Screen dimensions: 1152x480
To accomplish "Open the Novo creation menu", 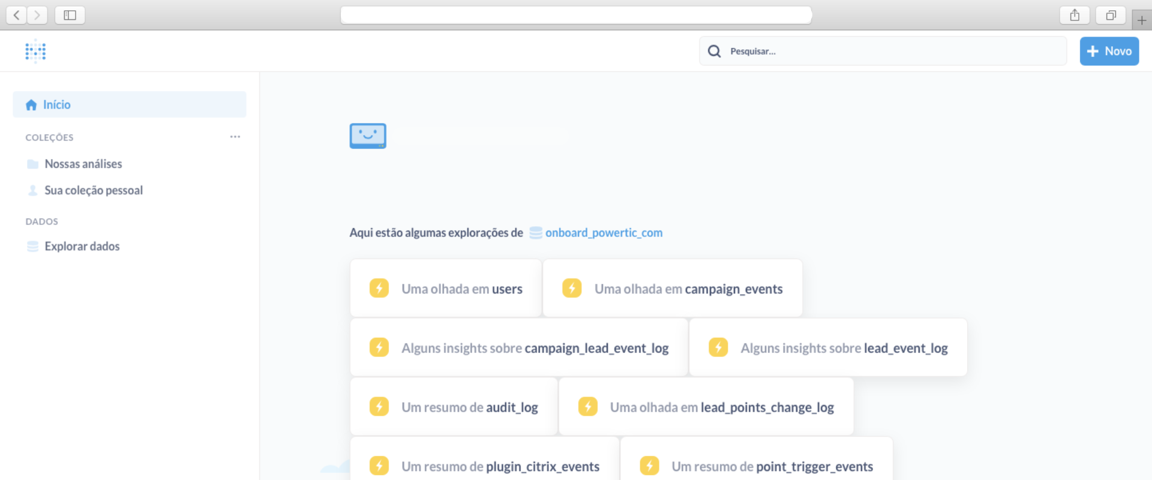I will [x=1109, y=51].
